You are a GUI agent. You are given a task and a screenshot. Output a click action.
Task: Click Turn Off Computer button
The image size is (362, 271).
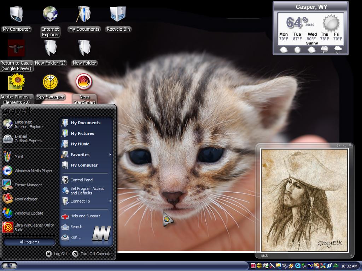click(x=93, y=254)
